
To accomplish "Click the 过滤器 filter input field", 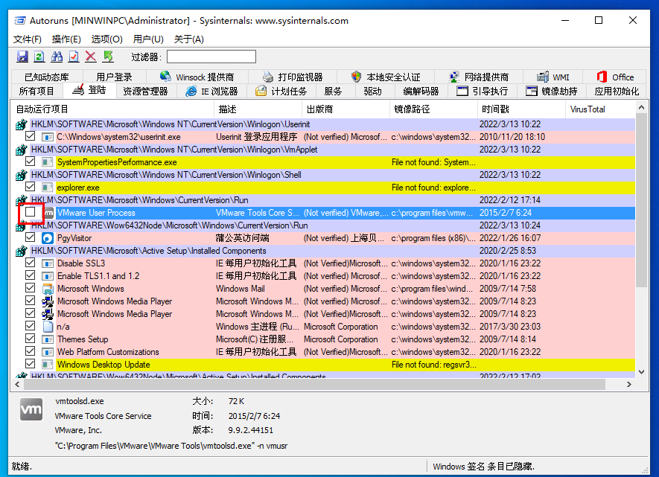I will [211, 57].
